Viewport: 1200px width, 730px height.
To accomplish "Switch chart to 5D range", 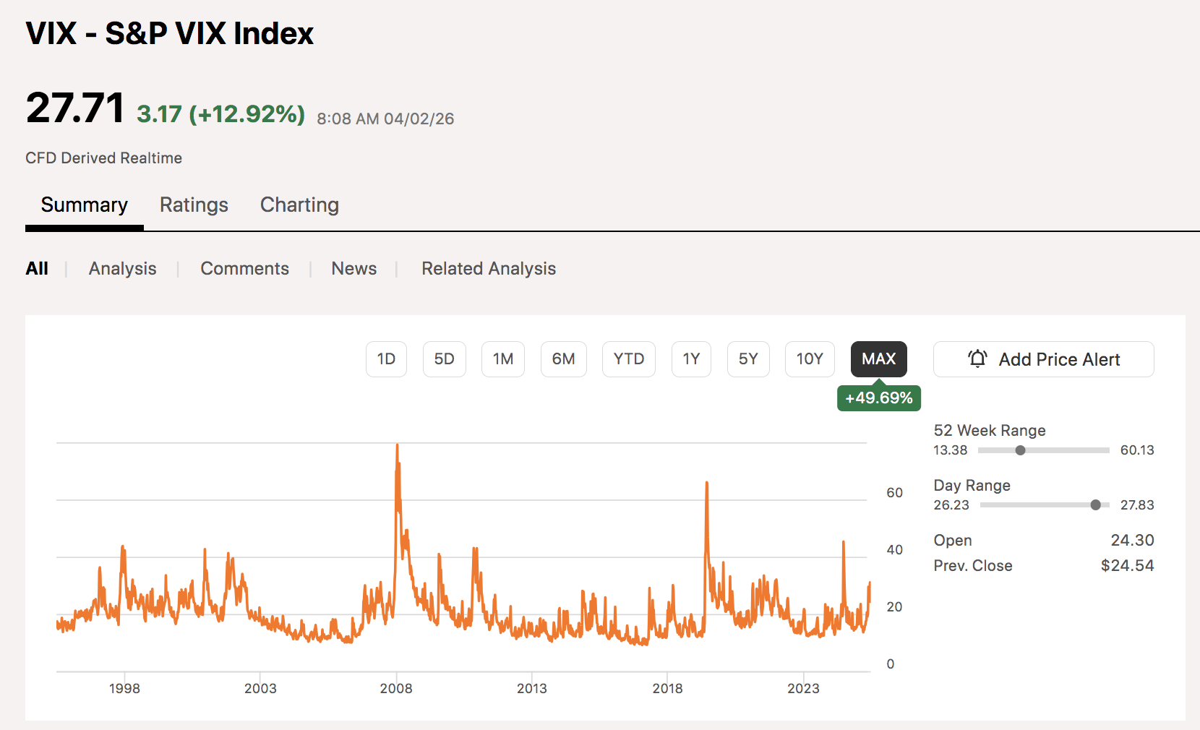I will pyautogui.click(x=444, y=359).
